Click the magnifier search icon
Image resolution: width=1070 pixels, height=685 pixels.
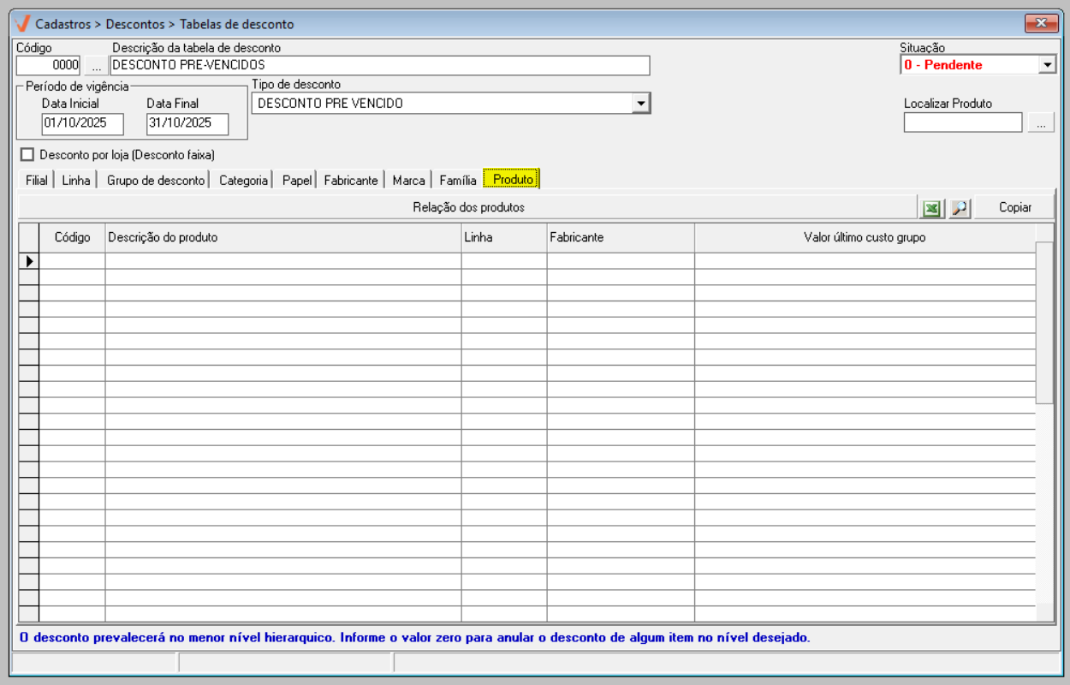point(960,208)
